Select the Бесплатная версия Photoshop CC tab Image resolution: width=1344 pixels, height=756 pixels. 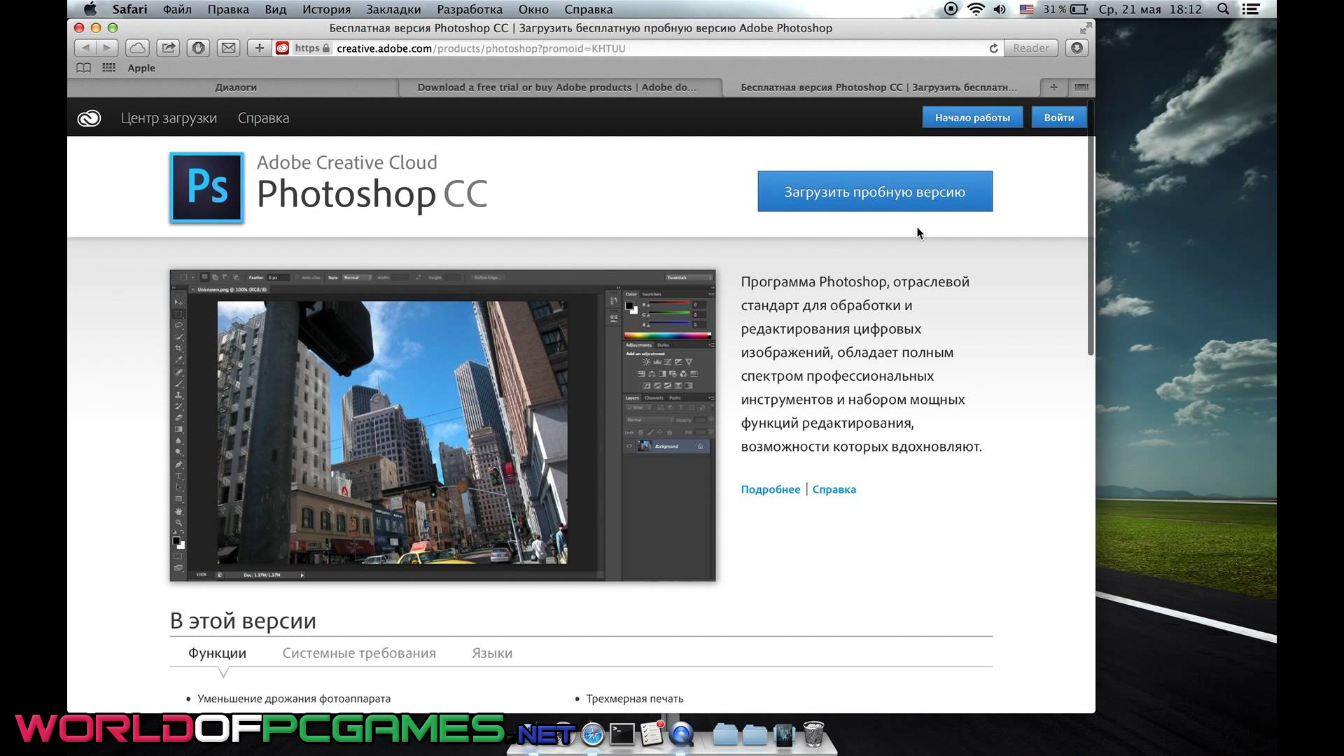click(879, 87)
